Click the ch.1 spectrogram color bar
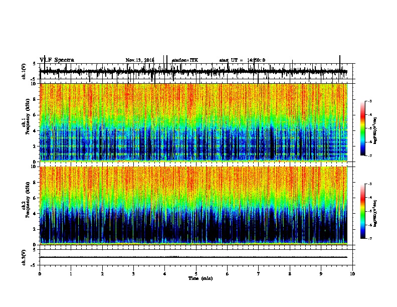 (x=363, y=128)
